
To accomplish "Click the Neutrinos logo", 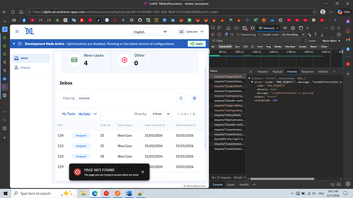I will [29, 31].
